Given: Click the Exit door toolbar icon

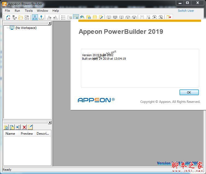Looking at the screenshot, I should point(169,17).
